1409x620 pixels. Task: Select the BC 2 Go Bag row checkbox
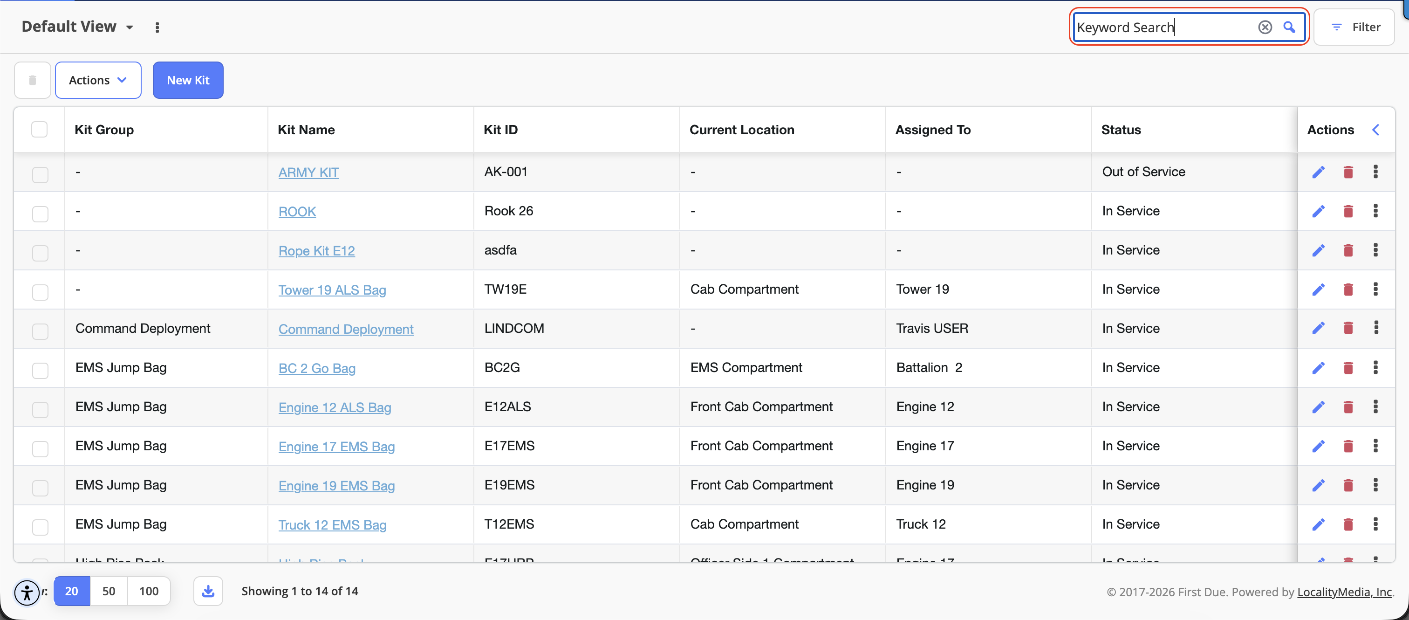40,371
